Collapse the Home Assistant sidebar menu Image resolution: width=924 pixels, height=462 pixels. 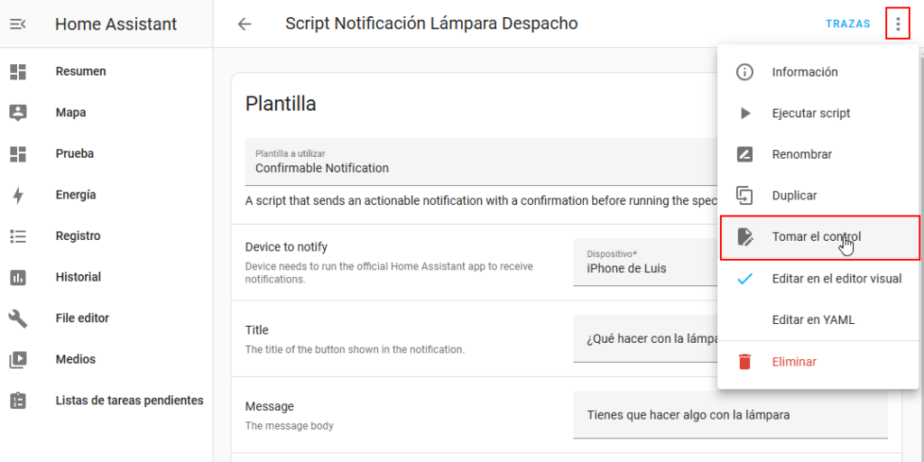pos(18,24)
